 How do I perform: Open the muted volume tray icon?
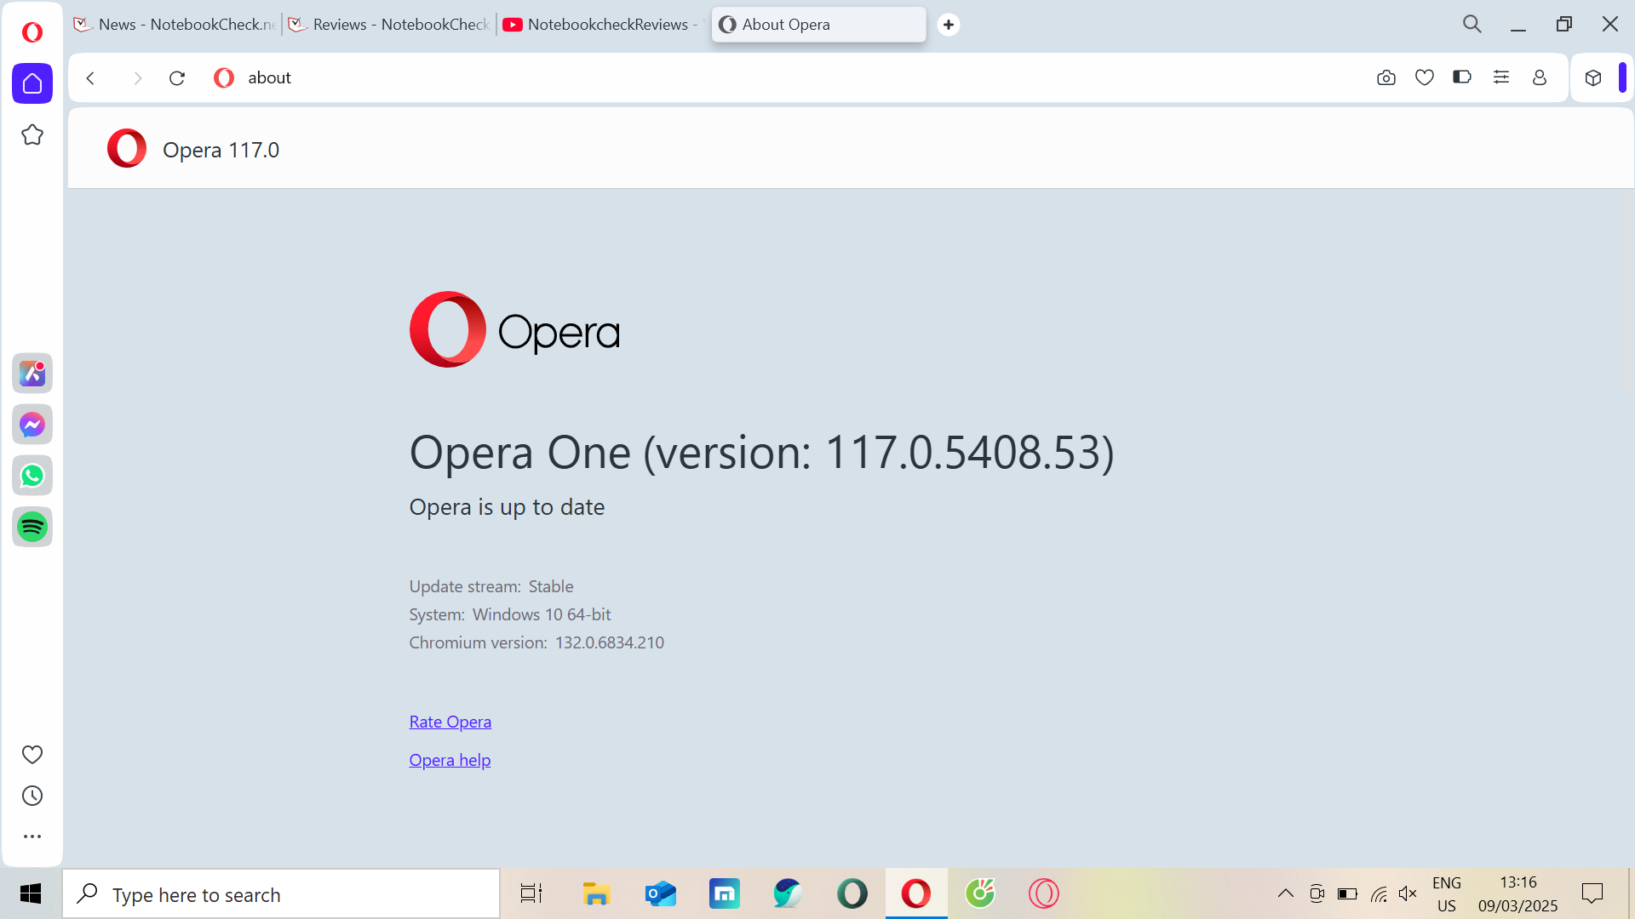(1408, 893)
